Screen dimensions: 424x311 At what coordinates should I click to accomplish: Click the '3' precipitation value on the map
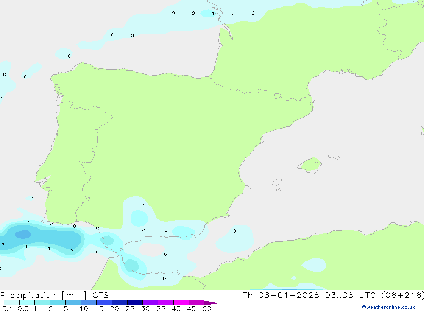(3, 245)
